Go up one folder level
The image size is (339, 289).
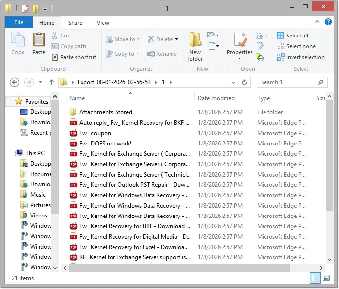click(52, 82)
